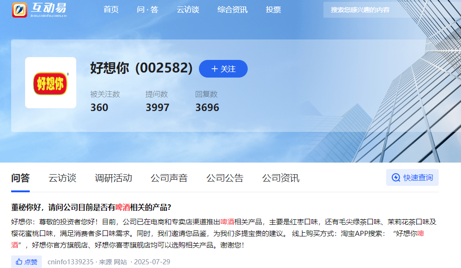Click the 来源 网站 label
461x268 pixels.
(113, 262)
